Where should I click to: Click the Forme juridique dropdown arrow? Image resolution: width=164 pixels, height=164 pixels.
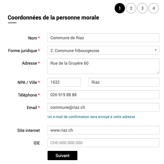tap(156, 50)
